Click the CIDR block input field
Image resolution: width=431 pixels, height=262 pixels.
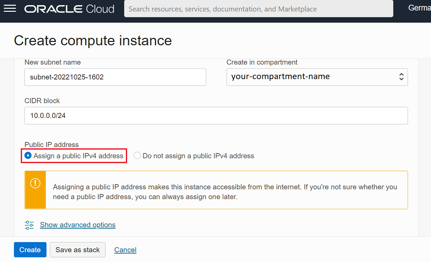coord(216,115)
